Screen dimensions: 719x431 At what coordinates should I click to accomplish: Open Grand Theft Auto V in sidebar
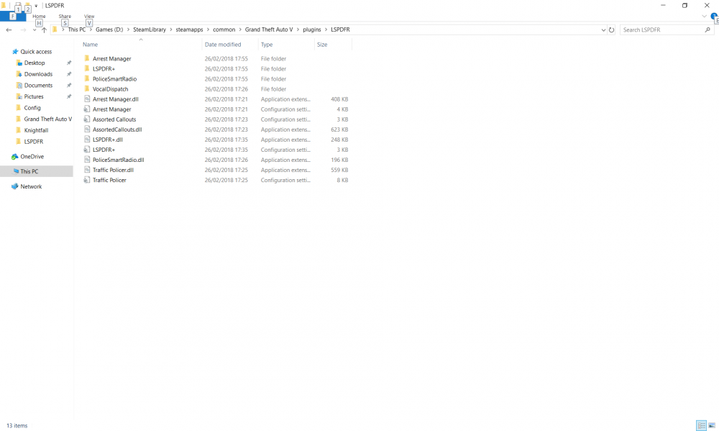[47, 119]
